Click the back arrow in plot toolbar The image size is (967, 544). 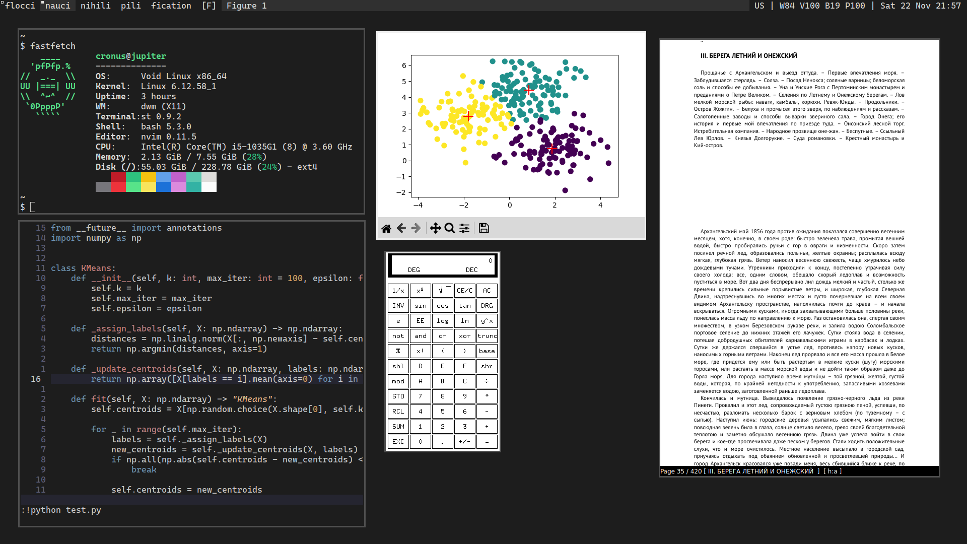point(401,228)
